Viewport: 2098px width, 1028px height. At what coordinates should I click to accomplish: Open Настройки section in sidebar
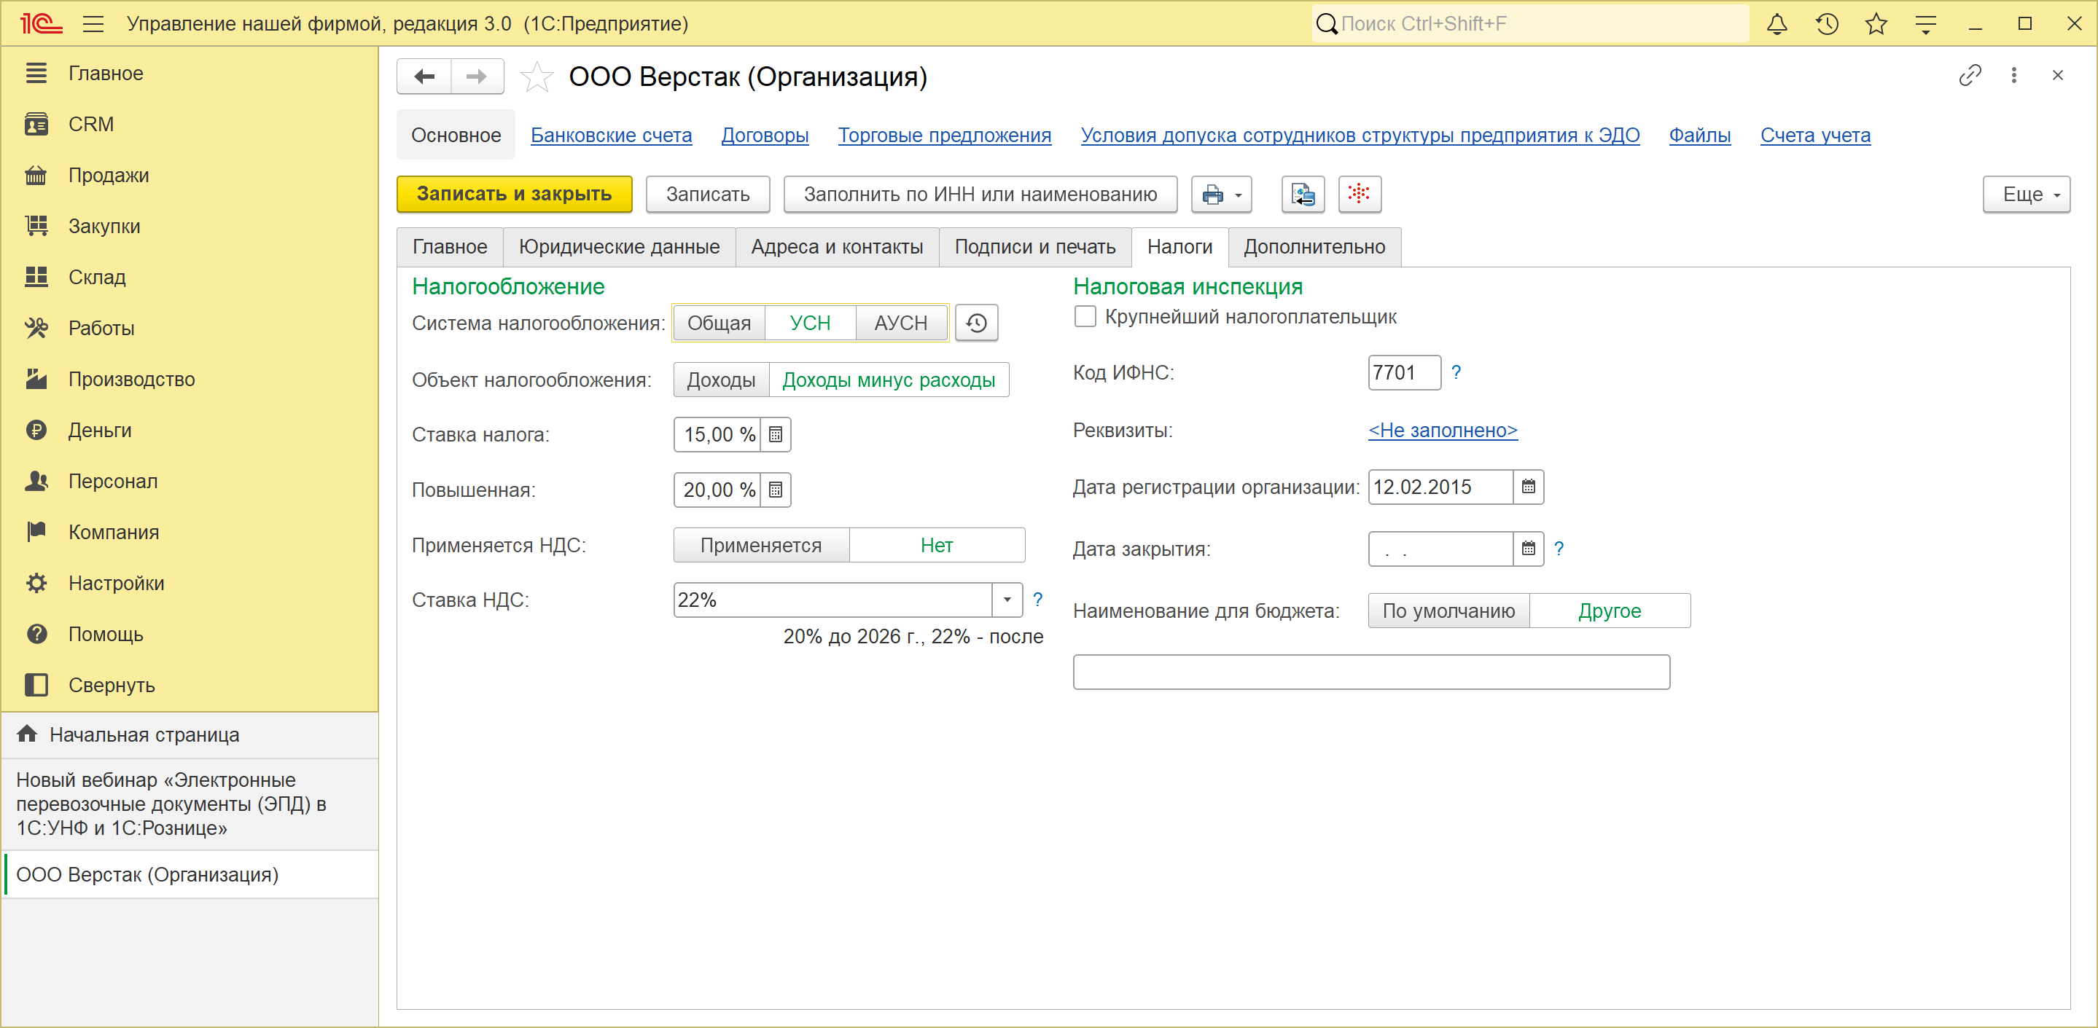(x=190, y=584)
